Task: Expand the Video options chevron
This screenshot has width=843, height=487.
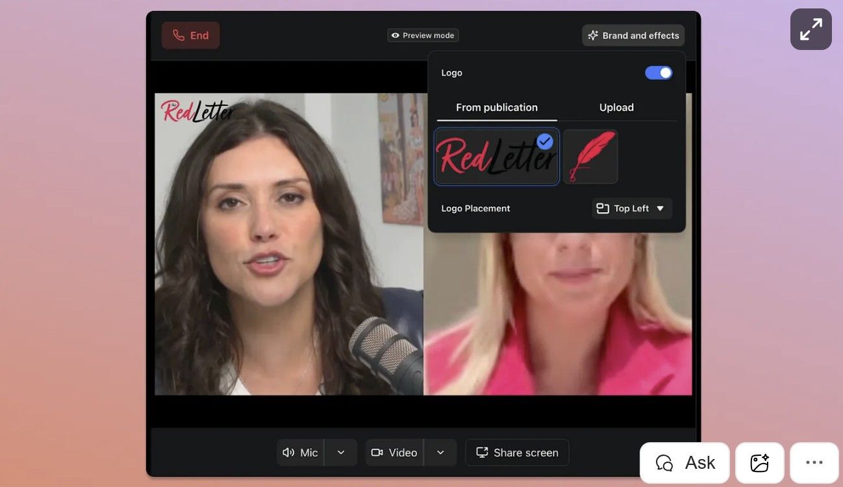Action: (x=440, y=453)
